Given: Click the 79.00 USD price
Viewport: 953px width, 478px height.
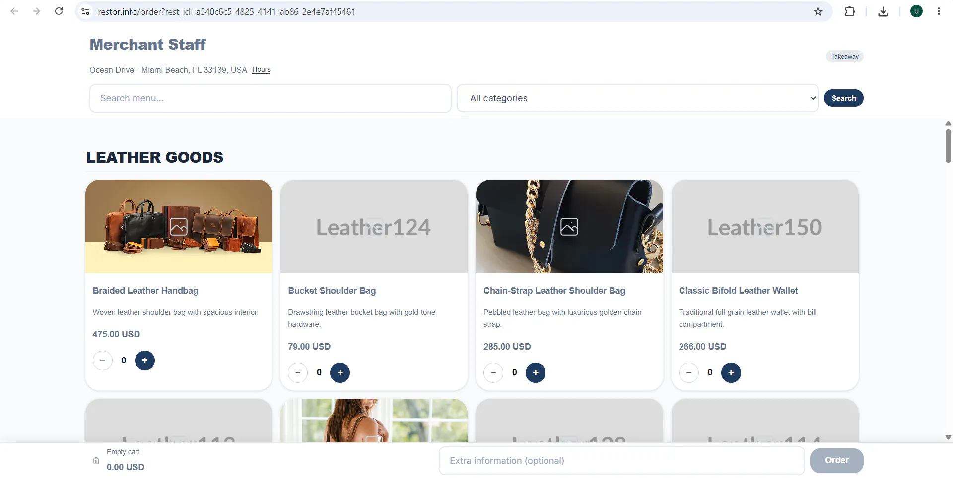Looking at the screenshot, I should [309, 347].
